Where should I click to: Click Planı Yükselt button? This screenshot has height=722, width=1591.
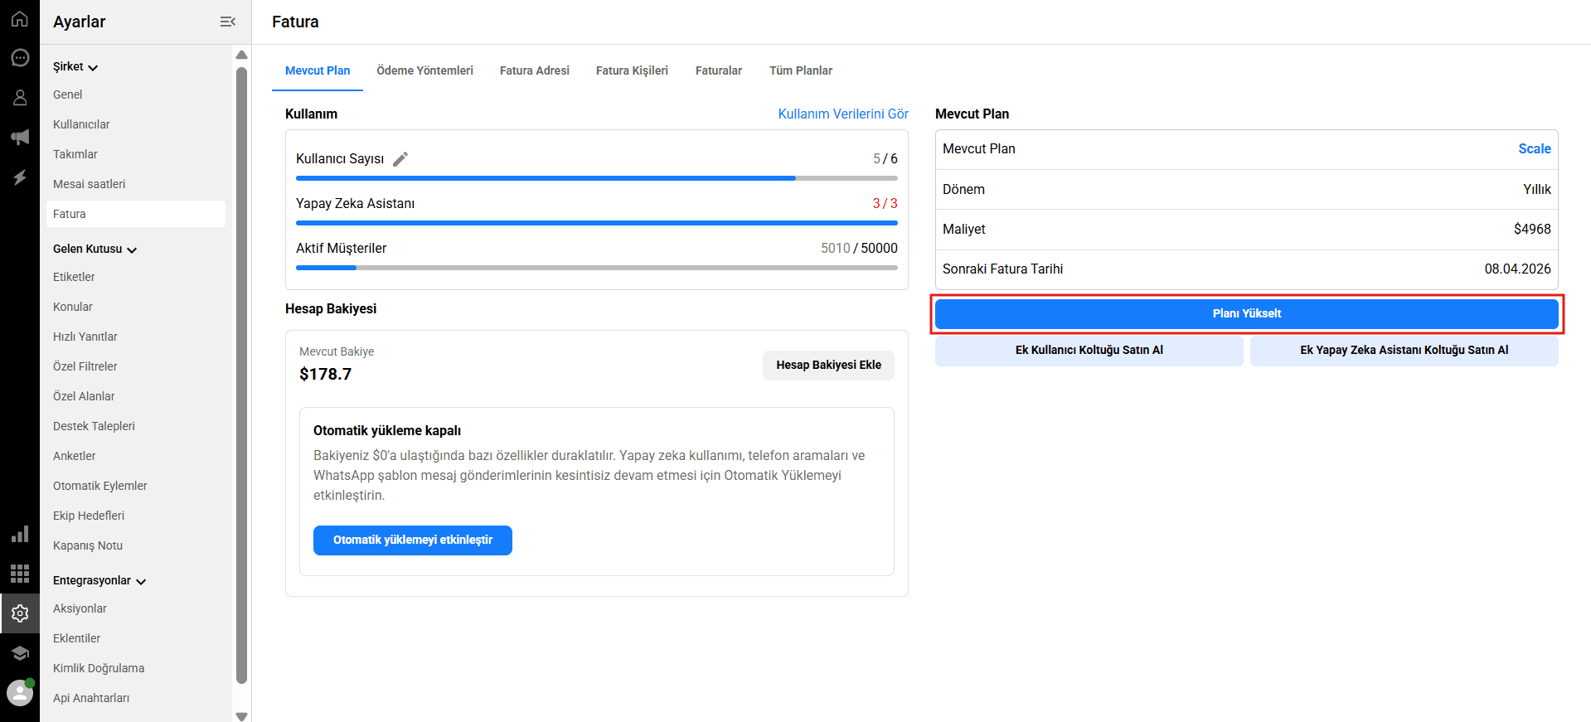click(1246, 313)
